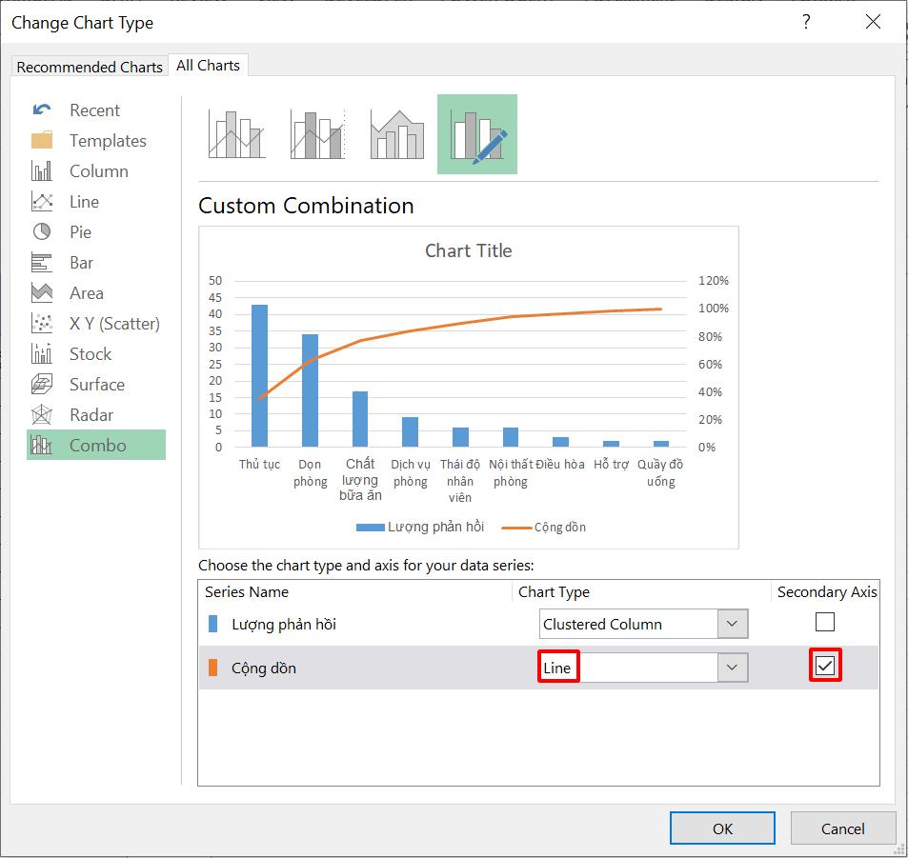The image size is (908, 858).
Task: Dismiss the dialog via Cancel
Action: click(842, 828)
